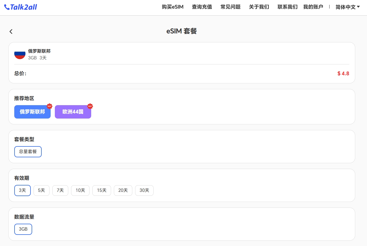Click the Russian Federation flag icon
Image resolution: width=367 pixels, height=246 pixels.
[20, 54]
